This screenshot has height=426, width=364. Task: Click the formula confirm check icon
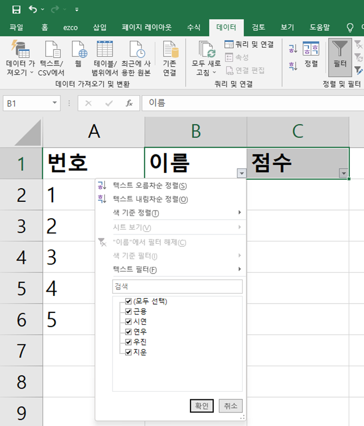[x=109, y=103]
